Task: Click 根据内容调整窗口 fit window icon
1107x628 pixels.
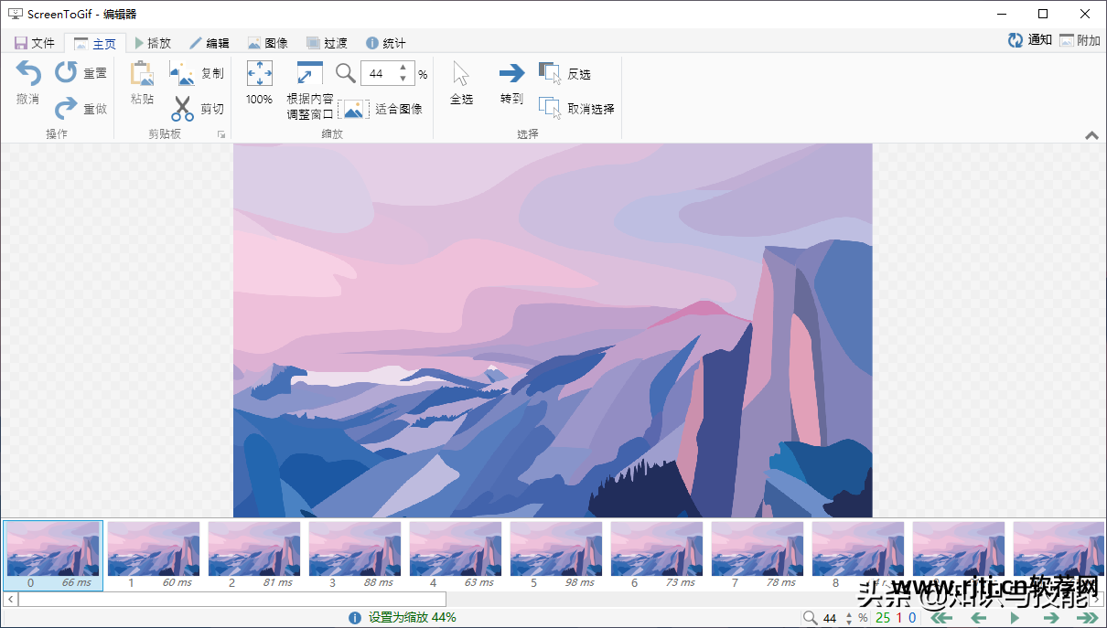Action: (x=310, y=74)
